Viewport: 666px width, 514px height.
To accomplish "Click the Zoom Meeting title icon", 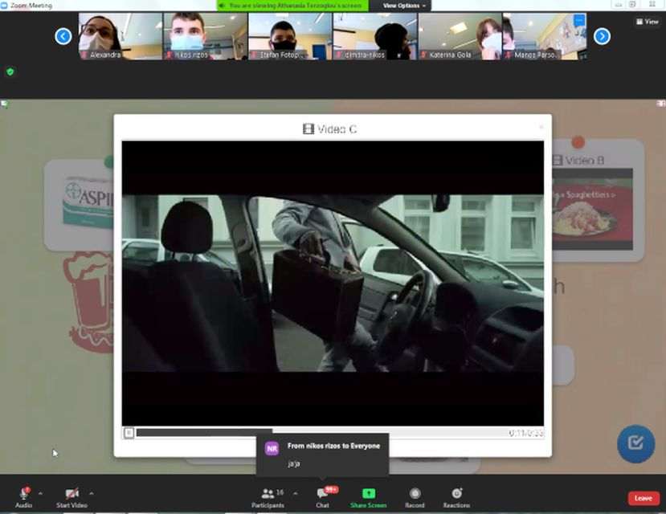I will pyautogui.click(x=4, y=5).
